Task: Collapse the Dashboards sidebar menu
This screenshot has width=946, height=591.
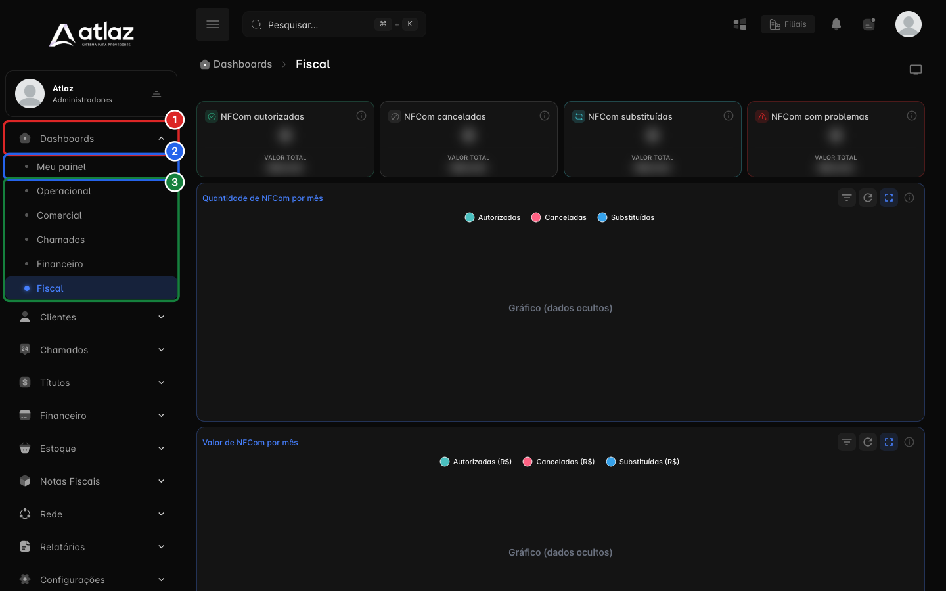Action: 91,139
